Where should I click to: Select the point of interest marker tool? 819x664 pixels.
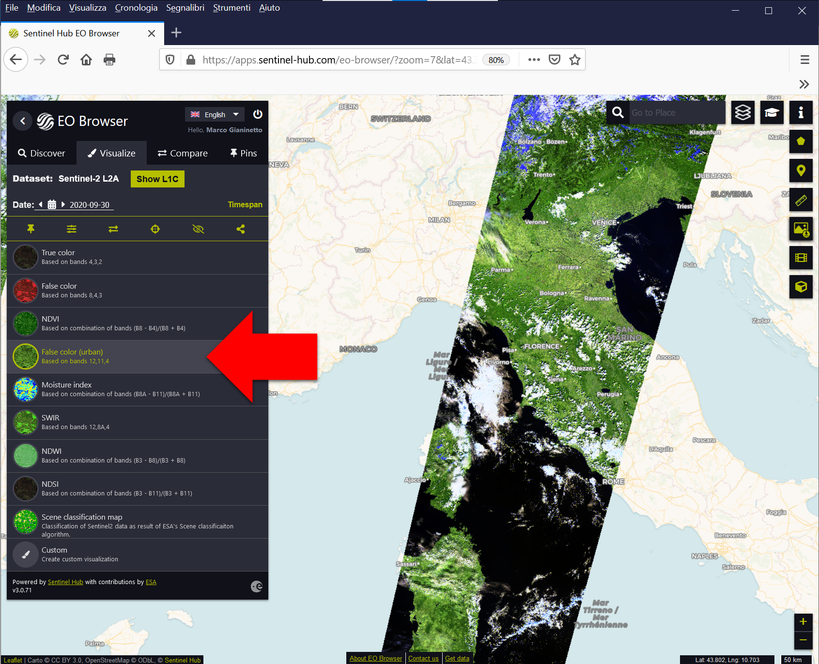pos(801,170)
